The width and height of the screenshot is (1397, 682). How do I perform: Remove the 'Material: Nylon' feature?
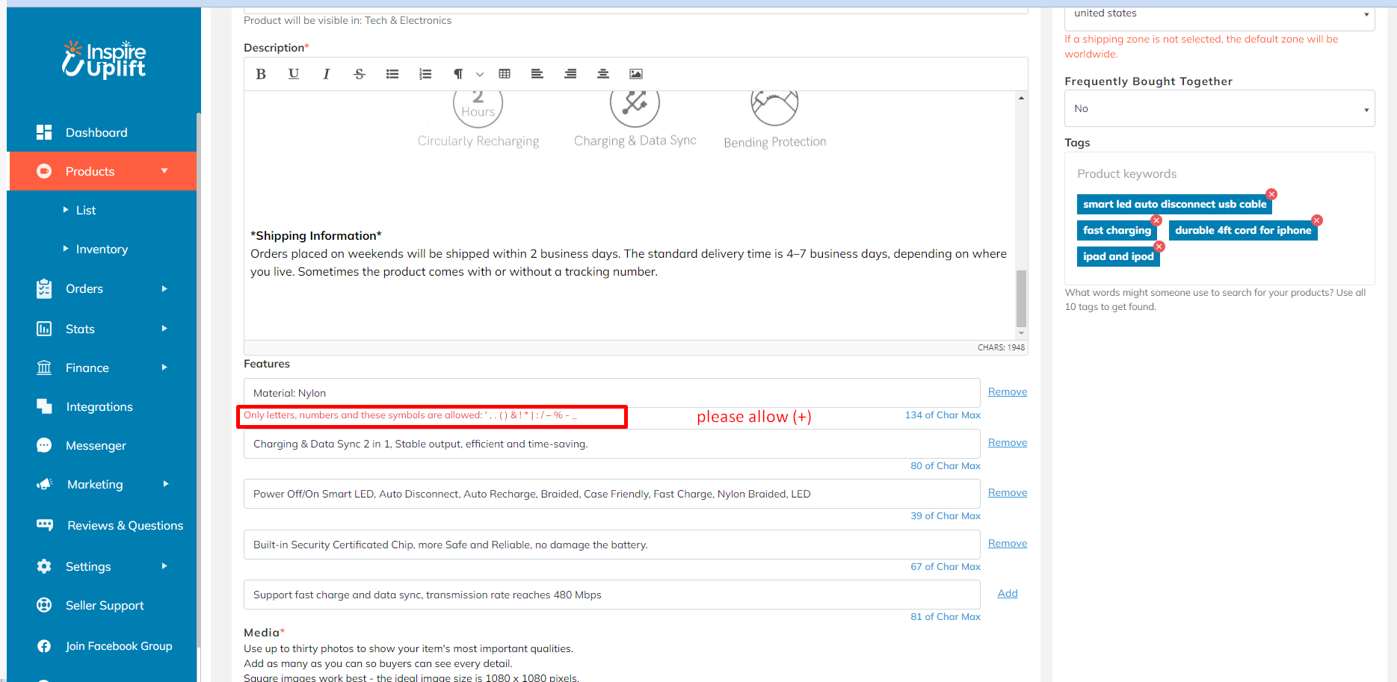tap(1007, 392)
